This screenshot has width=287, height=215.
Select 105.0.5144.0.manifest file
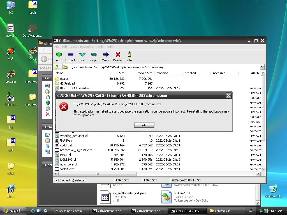pos(157,88)
